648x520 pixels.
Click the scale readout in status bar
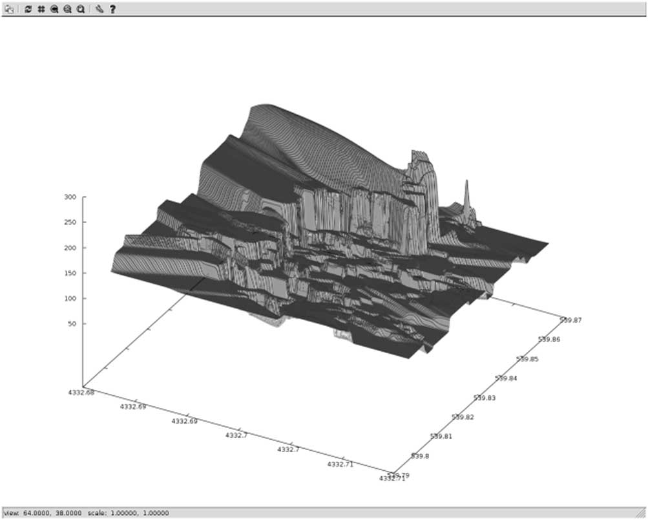coord(128,513)
